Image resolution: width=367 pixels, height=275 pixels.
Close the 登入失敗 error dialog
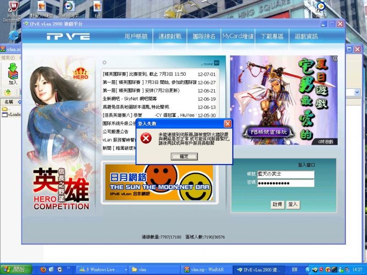click(x=228, y=124)
